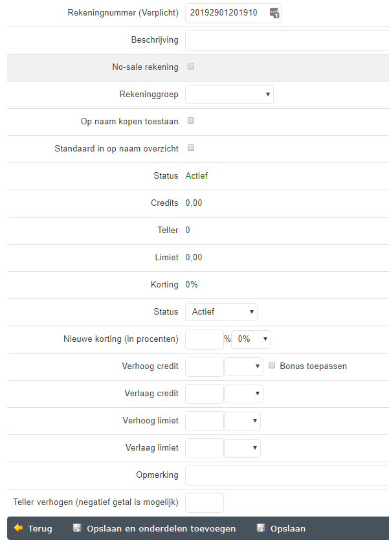Toggle Op naam kopen toestaan

point(191,121)
